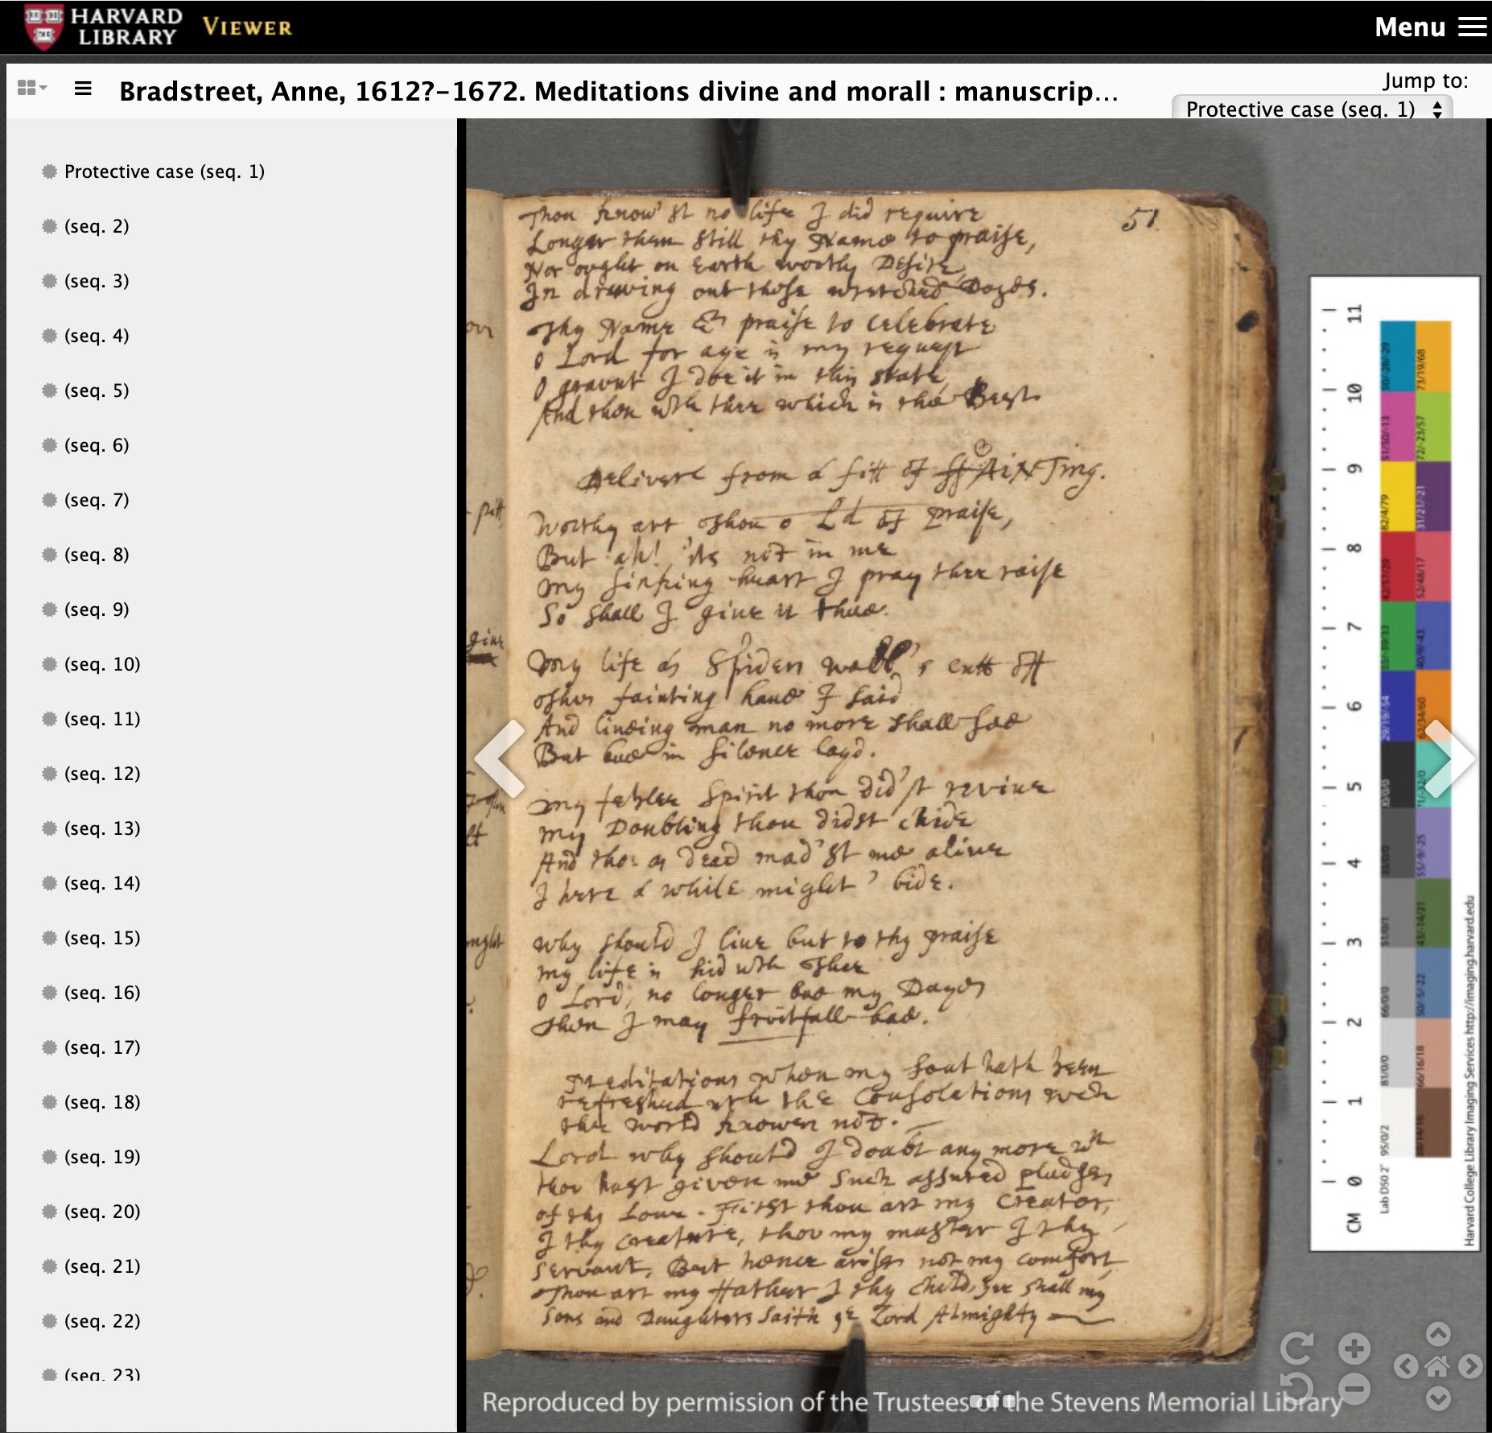
Task: Click the Harvard Library logo
Action: [102, 27]
